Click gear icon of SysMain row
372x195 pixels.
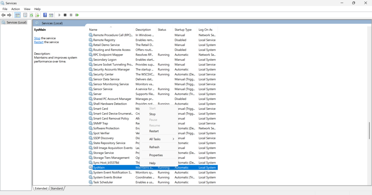90,167
